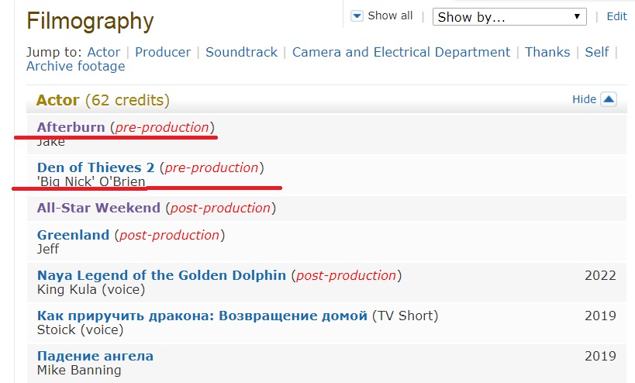This screenshot has height=383, width=635.
Task: Open the Den of Thieves 2 link
Action: coord(95,167)
